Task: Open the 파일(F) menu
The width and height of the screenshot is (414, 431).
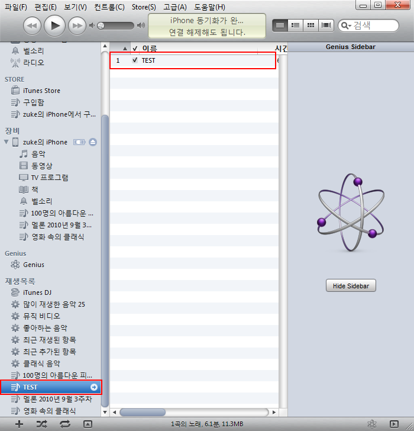Action: [x=16, y=7]
